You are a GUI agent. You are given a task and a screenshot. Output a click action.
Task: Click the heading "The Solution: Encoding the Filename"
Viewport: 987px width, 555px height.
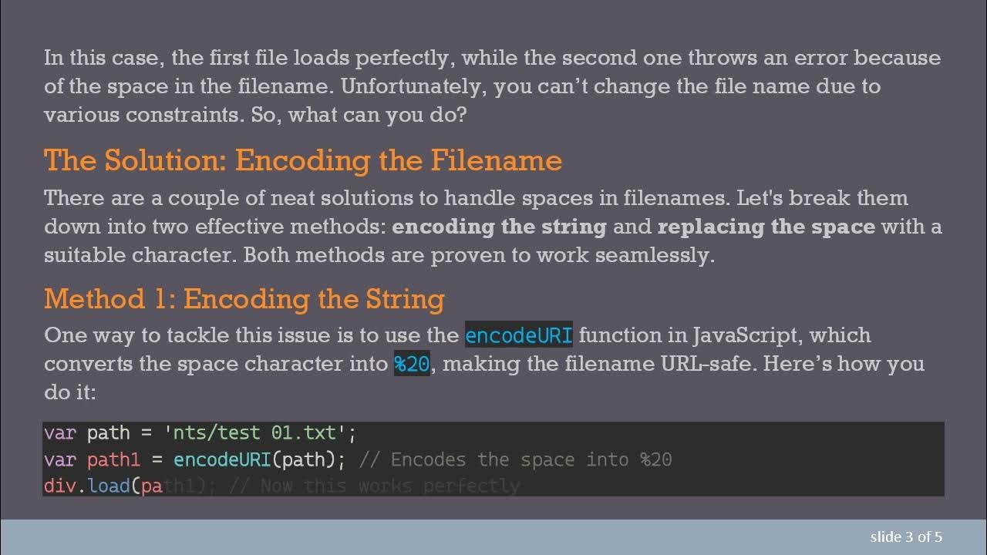pos(302,160)
